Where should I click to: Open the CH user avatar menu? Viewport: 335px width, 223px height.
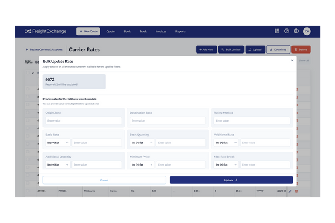coord(307,31)
